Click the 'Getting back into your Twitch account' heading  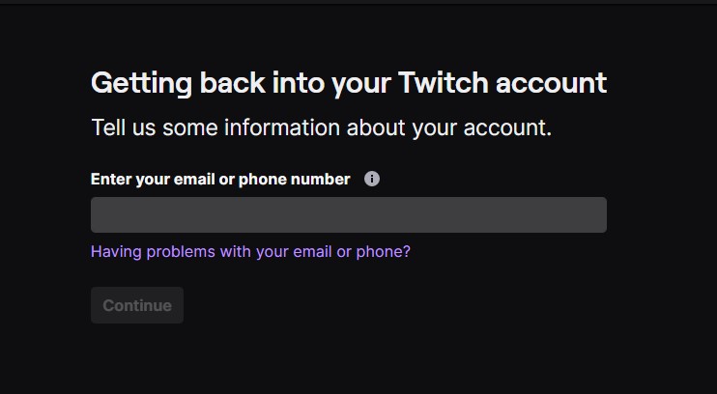click(348, 83)
